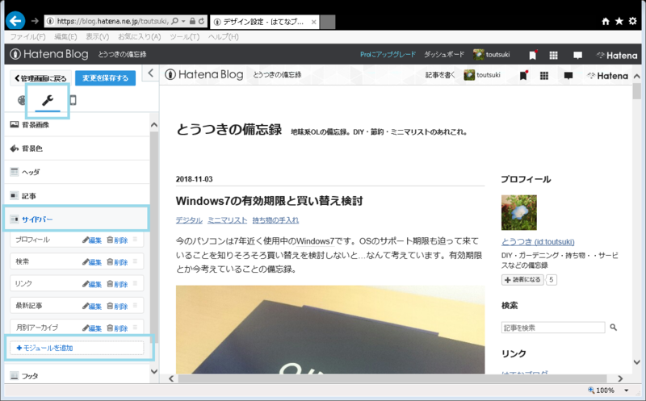Switch to the smartphone design tab
Screen dimensions: 646x401
click(x=73, y=100)
